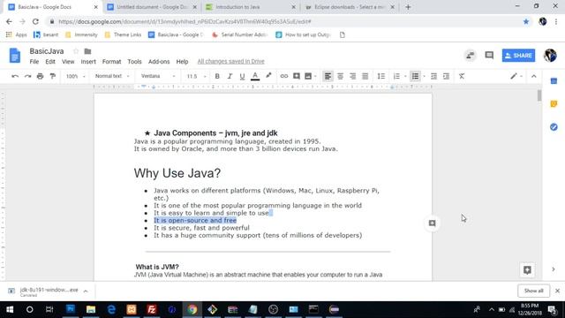Decrease indent of the paragraph
The image size is (565, 318).
tap(433, 76)
